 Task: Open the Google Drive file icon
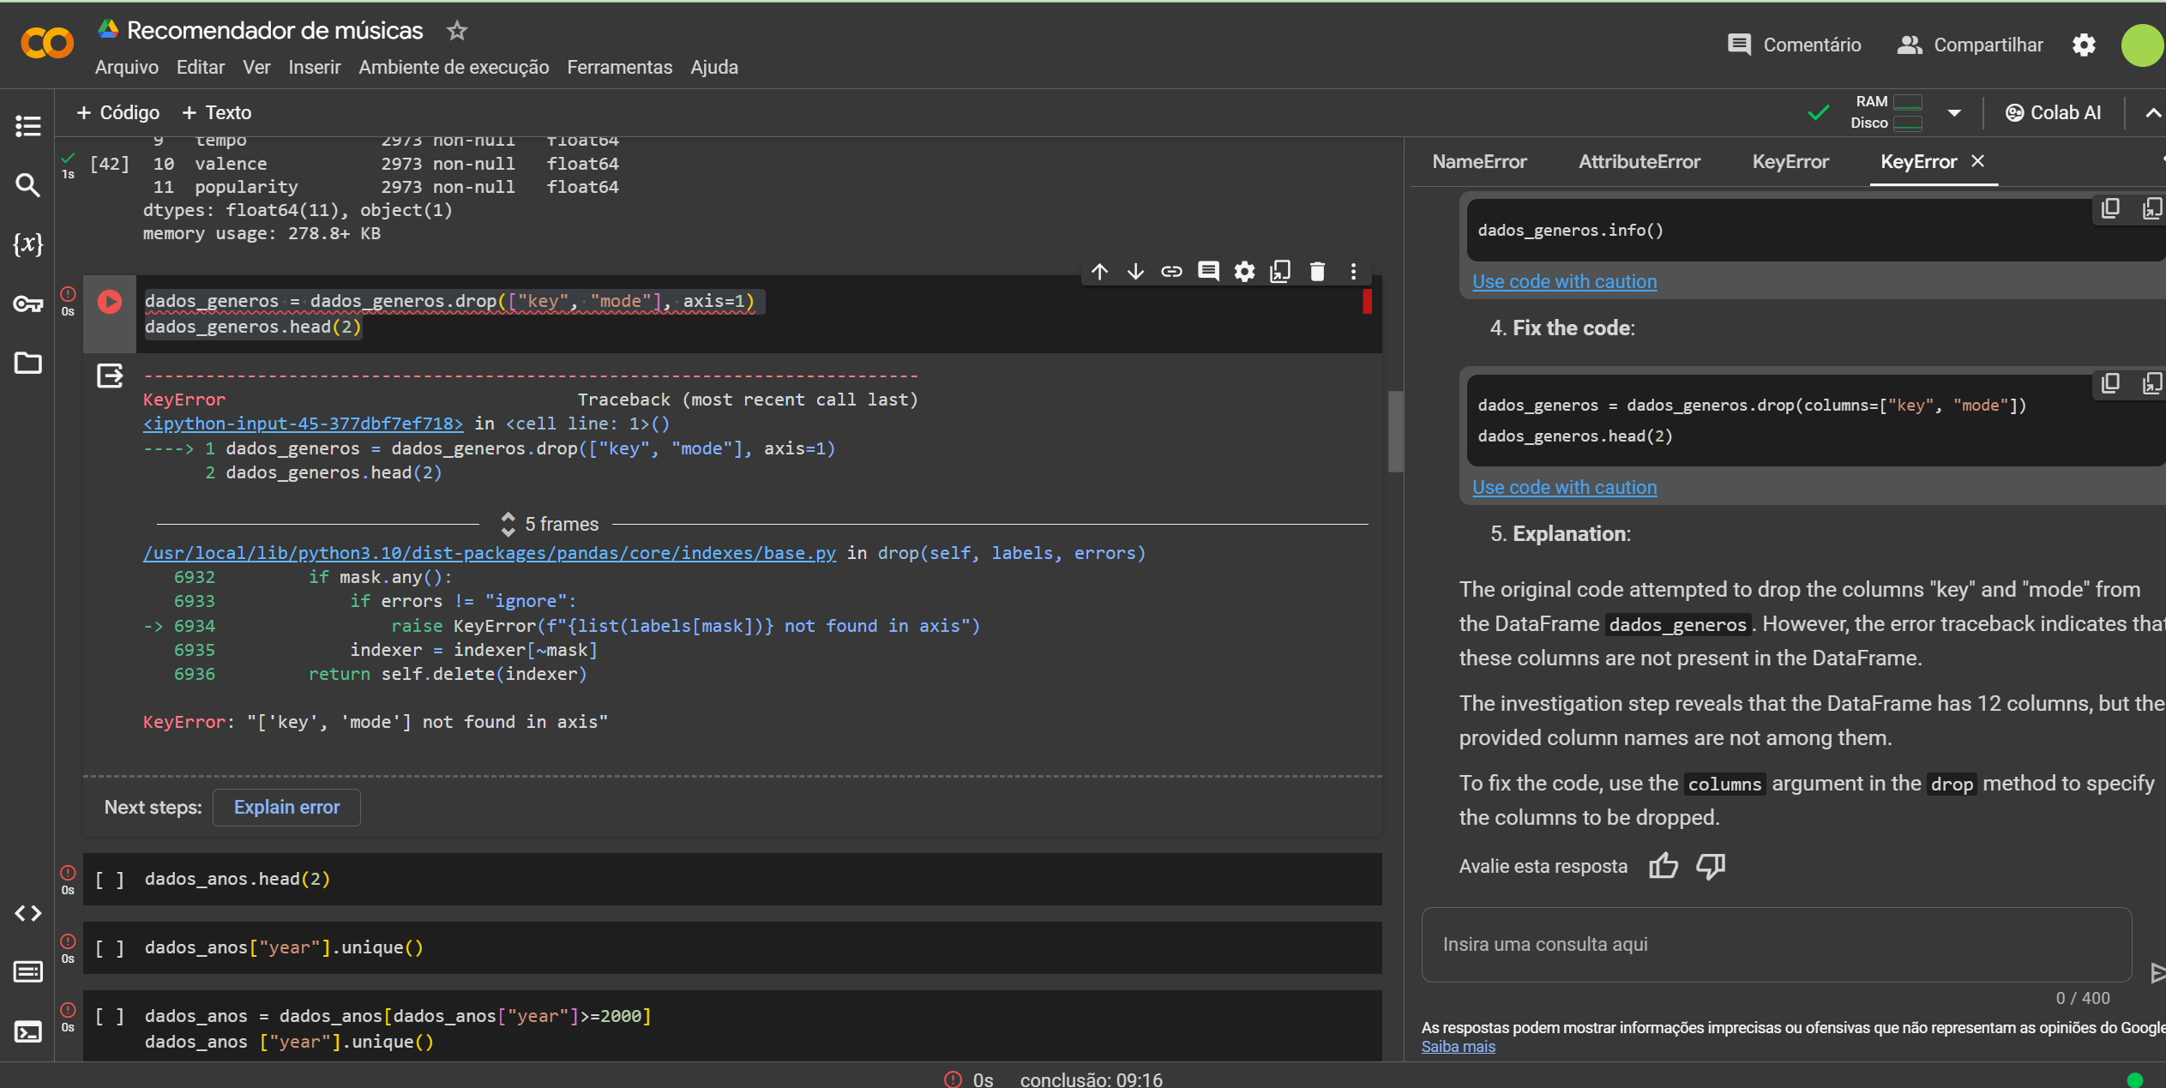[107, 29]
